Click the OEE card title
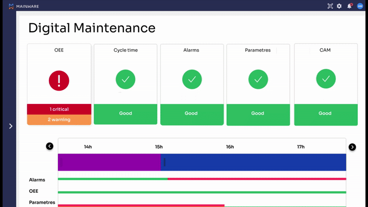The width and height of the screenshot is (368, 207). point(59,50)
